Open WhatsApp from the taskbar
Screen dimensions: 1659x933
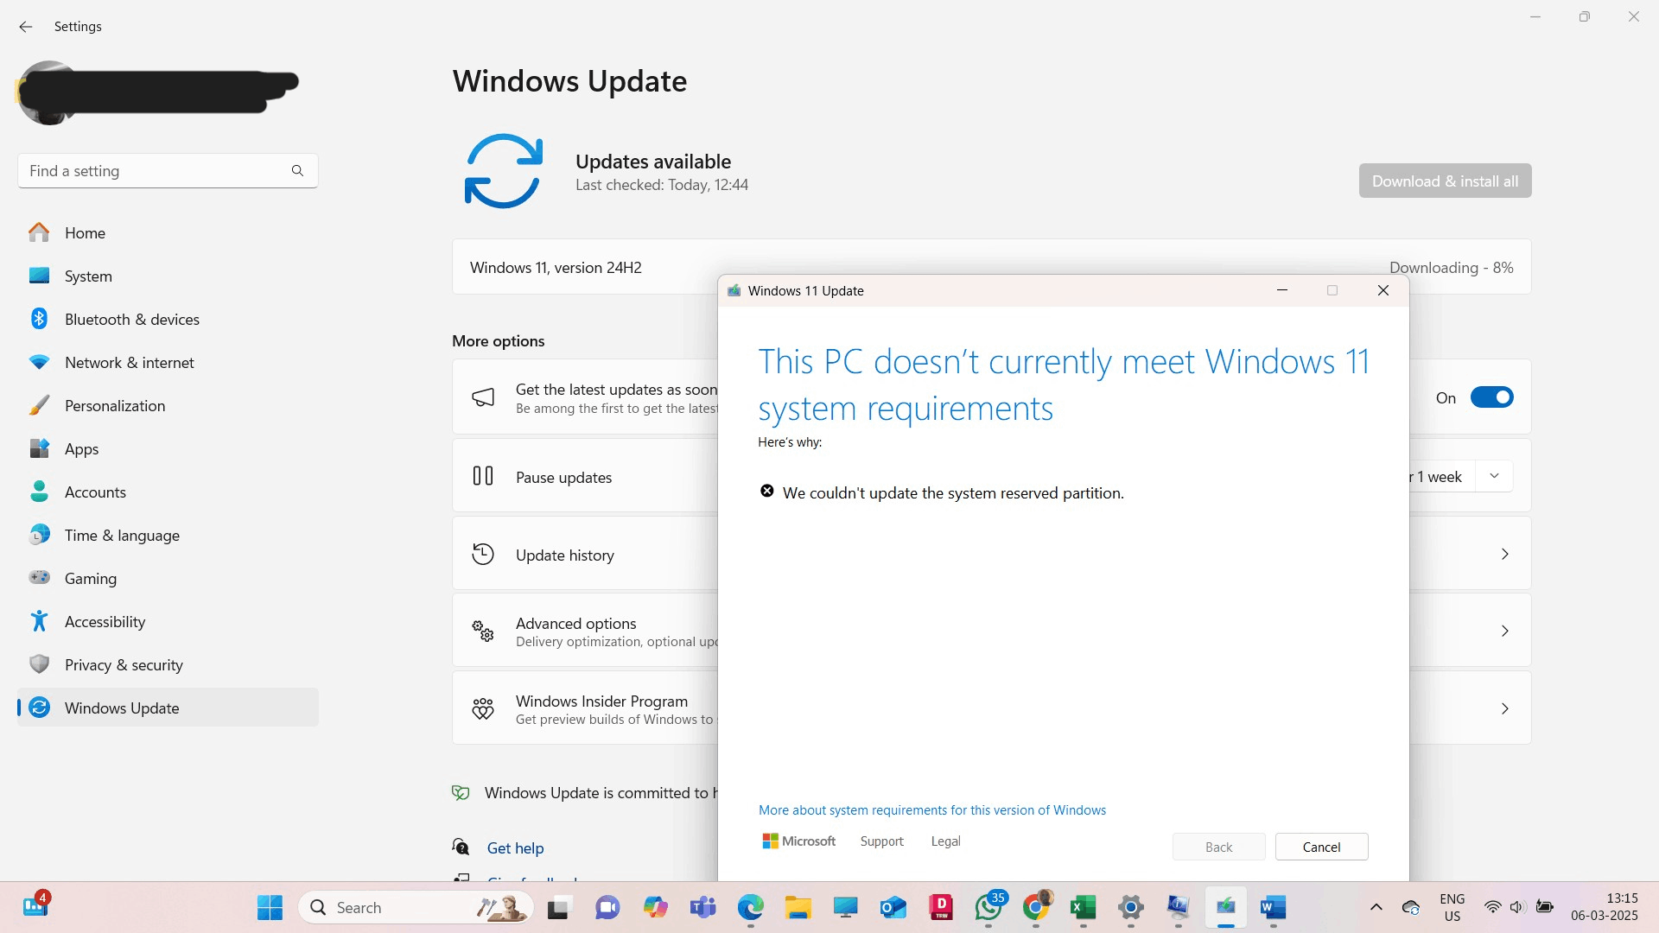(x=988, y=907)
